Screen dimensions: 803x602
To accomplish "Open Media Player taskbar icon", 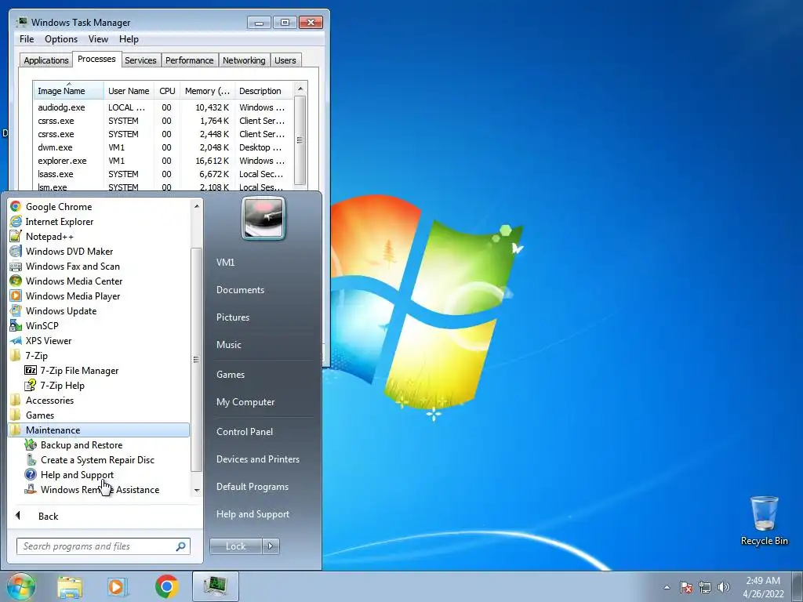I will click(x=118, y=586).
